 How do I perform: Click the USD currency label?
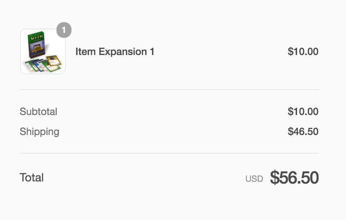[x=254, y=179]
